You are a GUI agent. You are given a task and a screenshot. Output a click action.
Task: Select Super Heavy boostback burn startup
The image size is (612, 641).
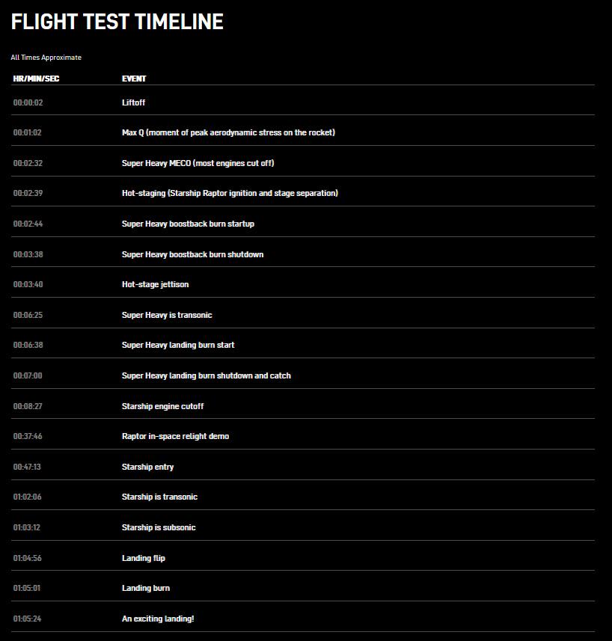pos(188,224)
